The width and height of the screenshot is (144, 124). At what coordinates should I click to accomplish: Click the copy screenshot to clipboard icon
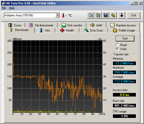tap(98, 15)
